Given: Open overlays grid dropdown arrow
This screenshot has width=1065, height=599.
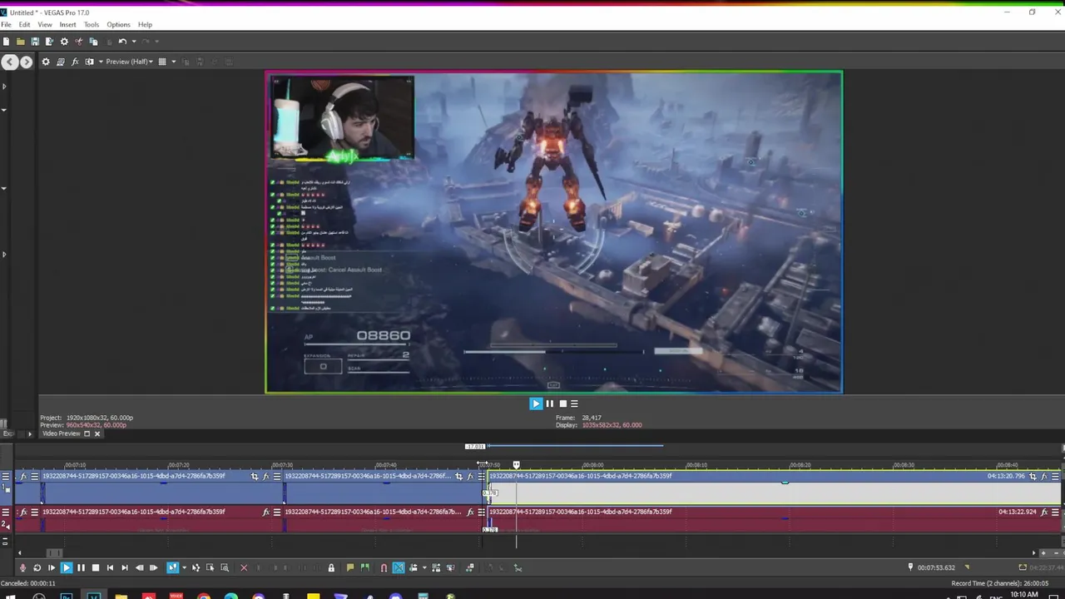Looking at the screenshot, I should coord(173,62).
